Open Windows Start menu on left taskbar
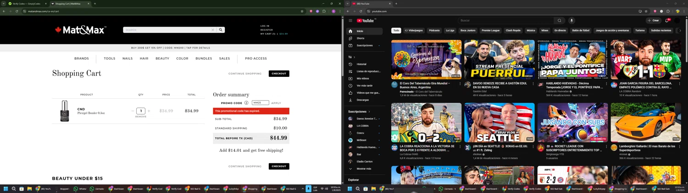The image size is (688, 193). [x=6, y=189]
